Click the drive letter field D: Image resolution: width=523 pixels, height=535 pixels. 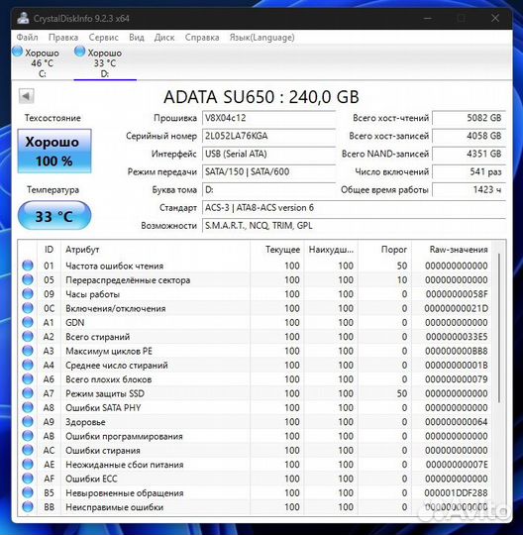(x=268, y=189)
